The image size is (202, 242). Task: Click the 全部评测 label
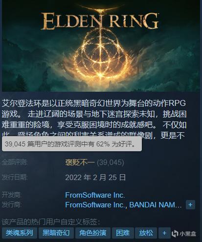click(x=15, y=162)
